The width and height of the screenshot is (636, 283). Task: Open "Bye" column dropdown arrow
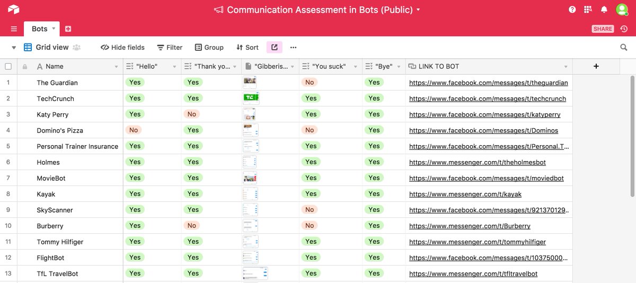point(399,67)
